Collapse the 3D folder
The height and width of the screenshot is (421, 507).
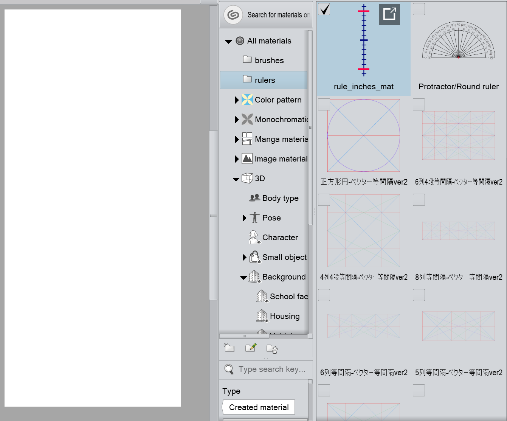(236, 179)
